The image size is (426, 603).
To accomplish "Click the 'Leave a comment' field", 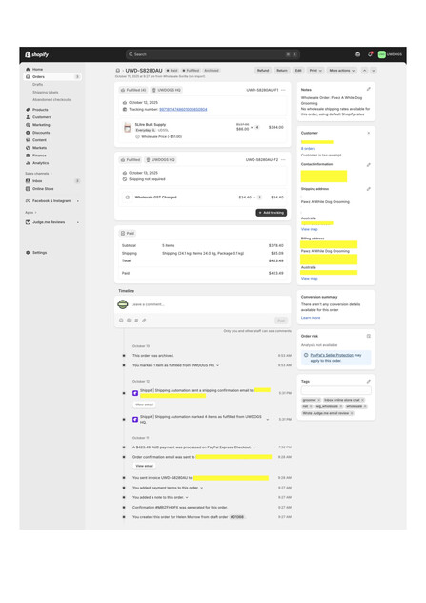I will 210,304.
